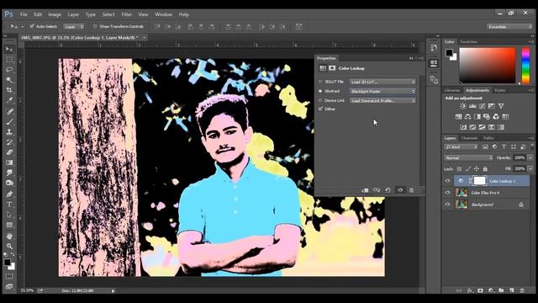The image size is (538, 303).
Task: Open the Fill slider dropdown arrow
Action: [530, 168]
